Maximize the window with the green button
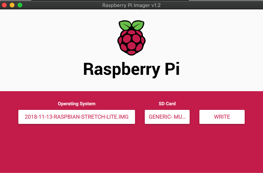 tap(20, 5)
